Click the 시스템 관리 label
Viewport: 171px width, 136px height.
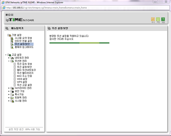click(21, 101)
